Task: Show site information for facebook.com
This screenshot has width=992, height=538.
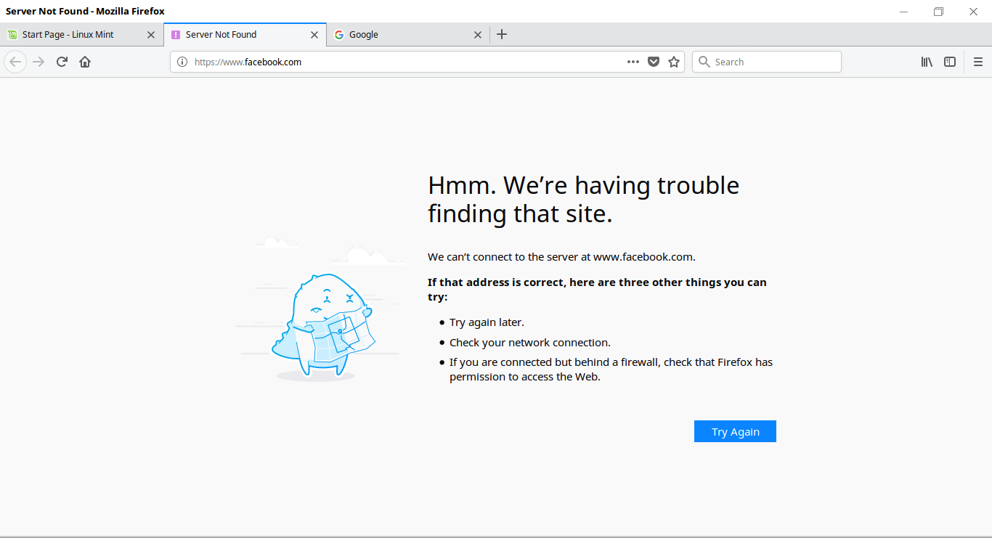Action: pos(182,62)
